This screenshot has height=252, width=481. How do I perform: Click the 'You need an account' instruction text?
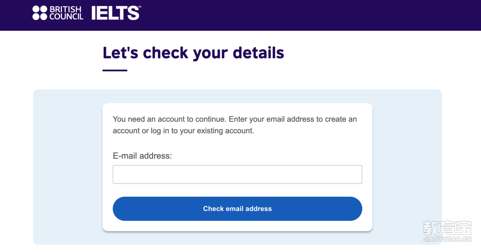(x=235, y=125)
